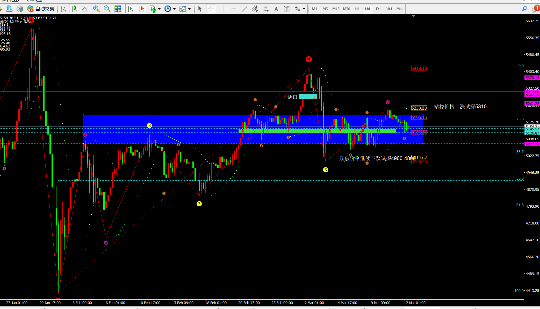
Task: Expand the chart templates dropdown arrow
Action: coord(190,9)
